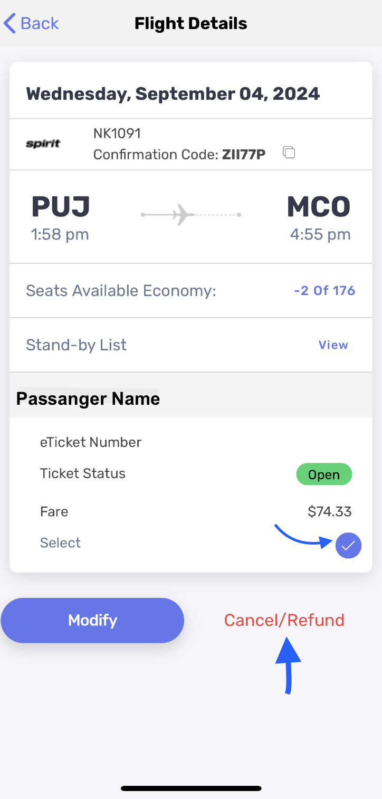The width and height of the screenshot is (382, 799).
Task: Select the PUJ departure airport
Action: pyautogui.click(x=61, y=207)
